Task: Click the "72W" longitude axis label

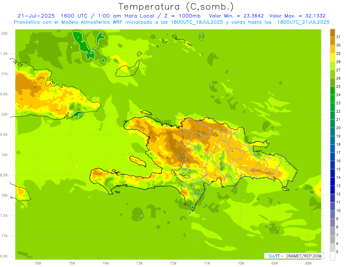Action: [x=173, y=263]
